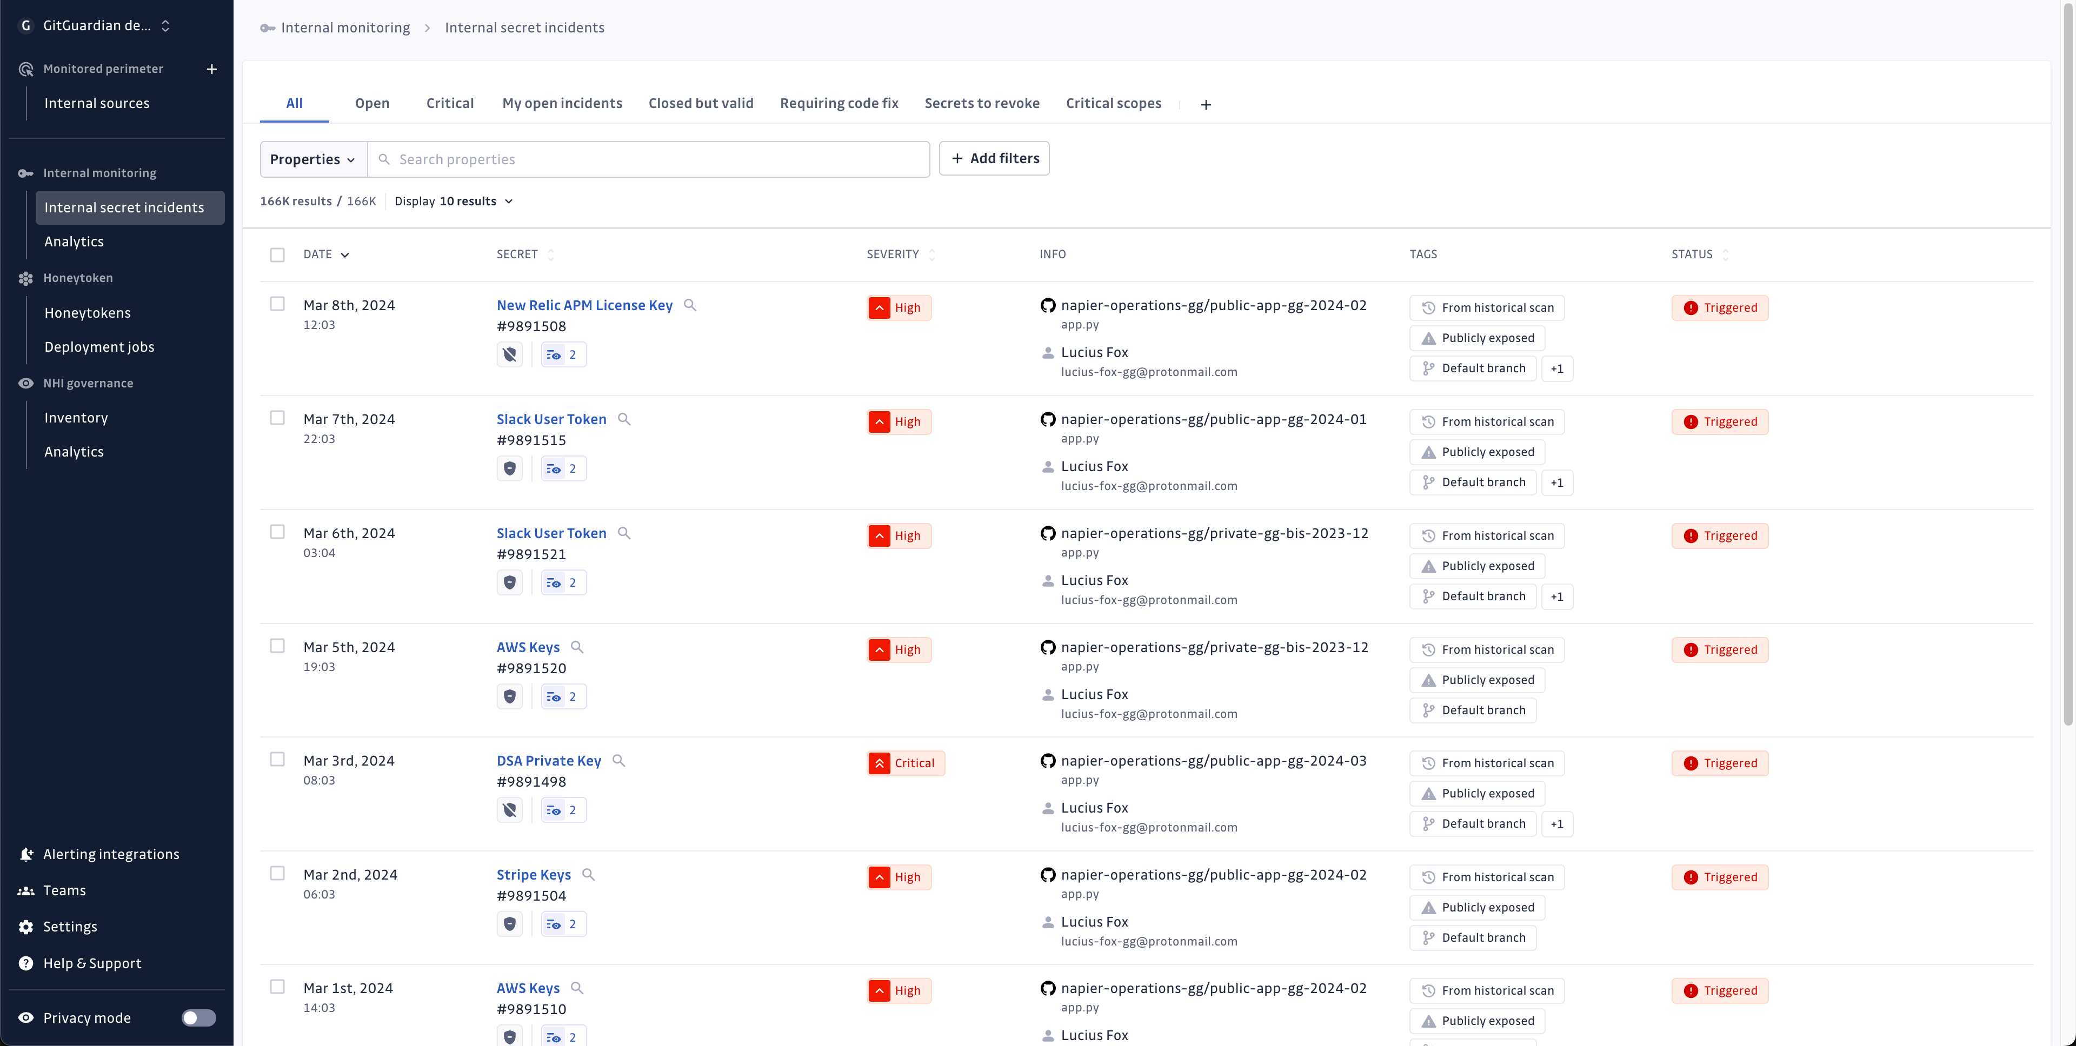Viewport: 2076px width, 1046px height.
Task: Sort by the SECRET column header
Action: point(525,254)
